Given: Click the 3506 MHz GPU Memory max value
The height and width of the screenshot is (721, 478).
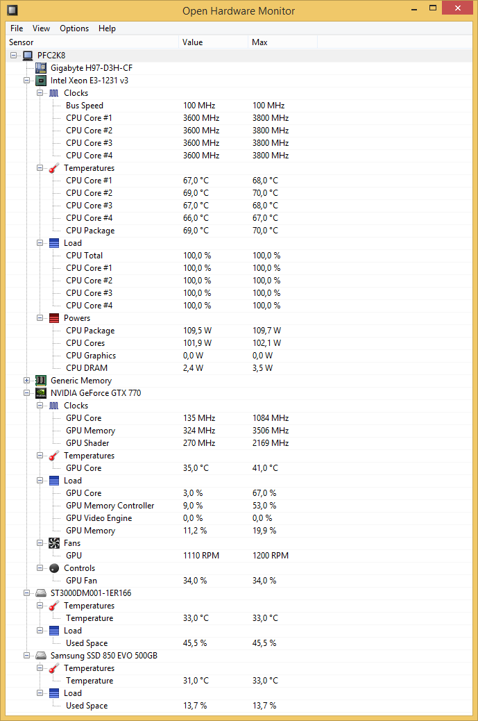Looking at the screenshot, I should (271, 431).
